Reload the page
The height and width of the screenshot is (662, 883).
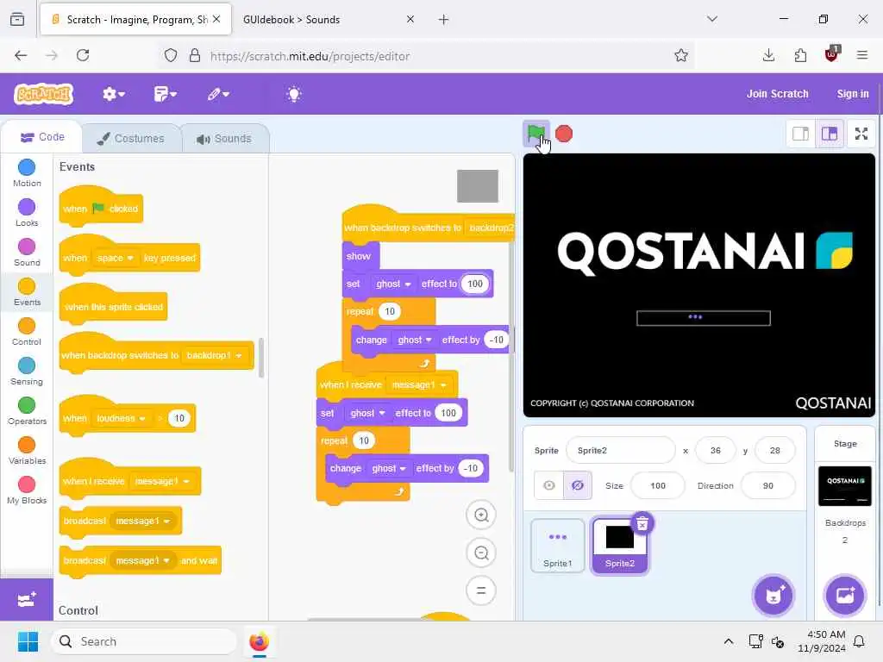coord(83,55)
